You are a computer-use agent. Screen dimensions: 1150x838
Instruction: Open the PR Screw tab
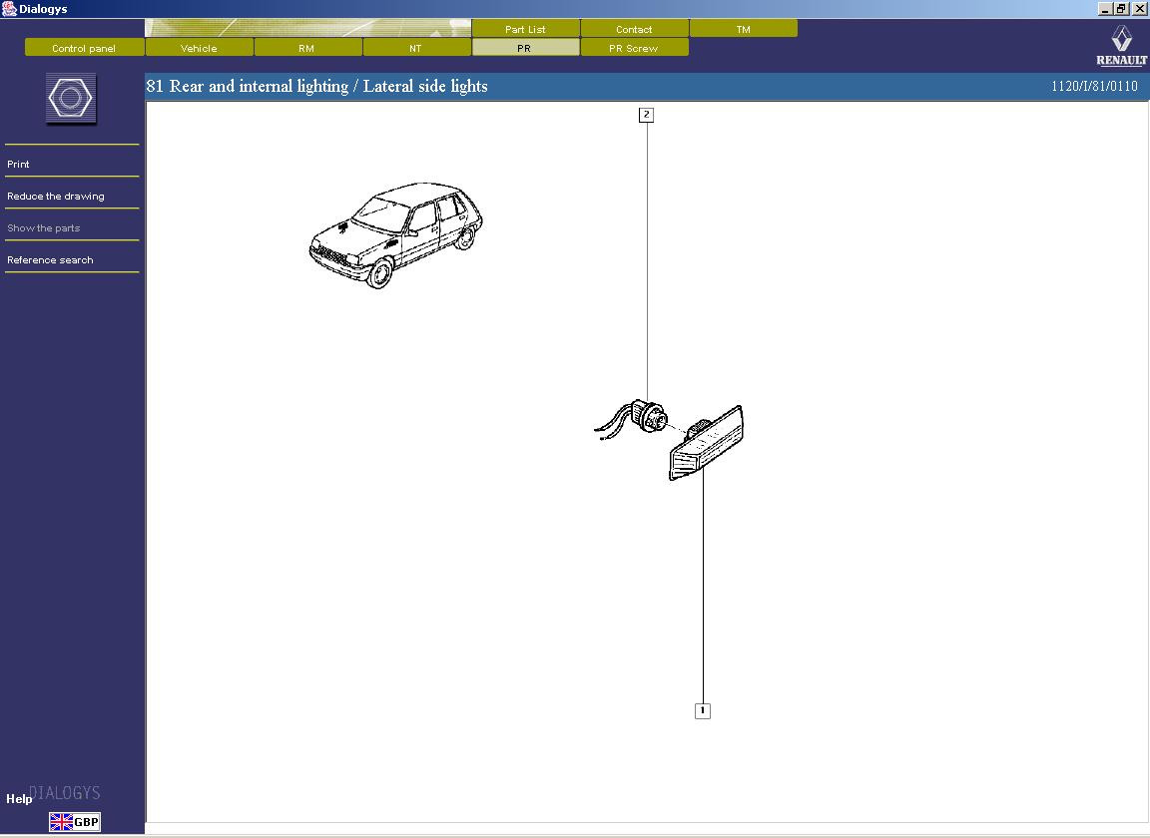634,49
